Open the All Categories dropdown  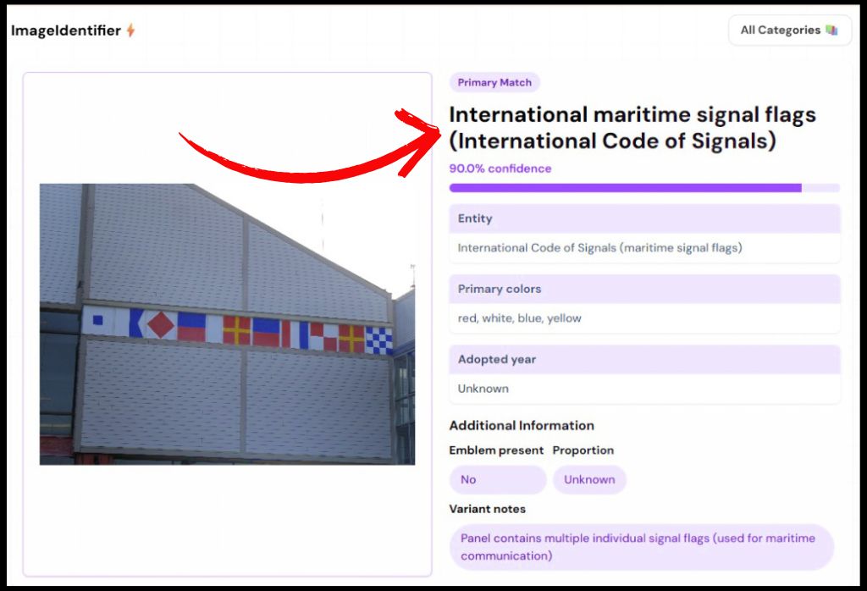789,30
